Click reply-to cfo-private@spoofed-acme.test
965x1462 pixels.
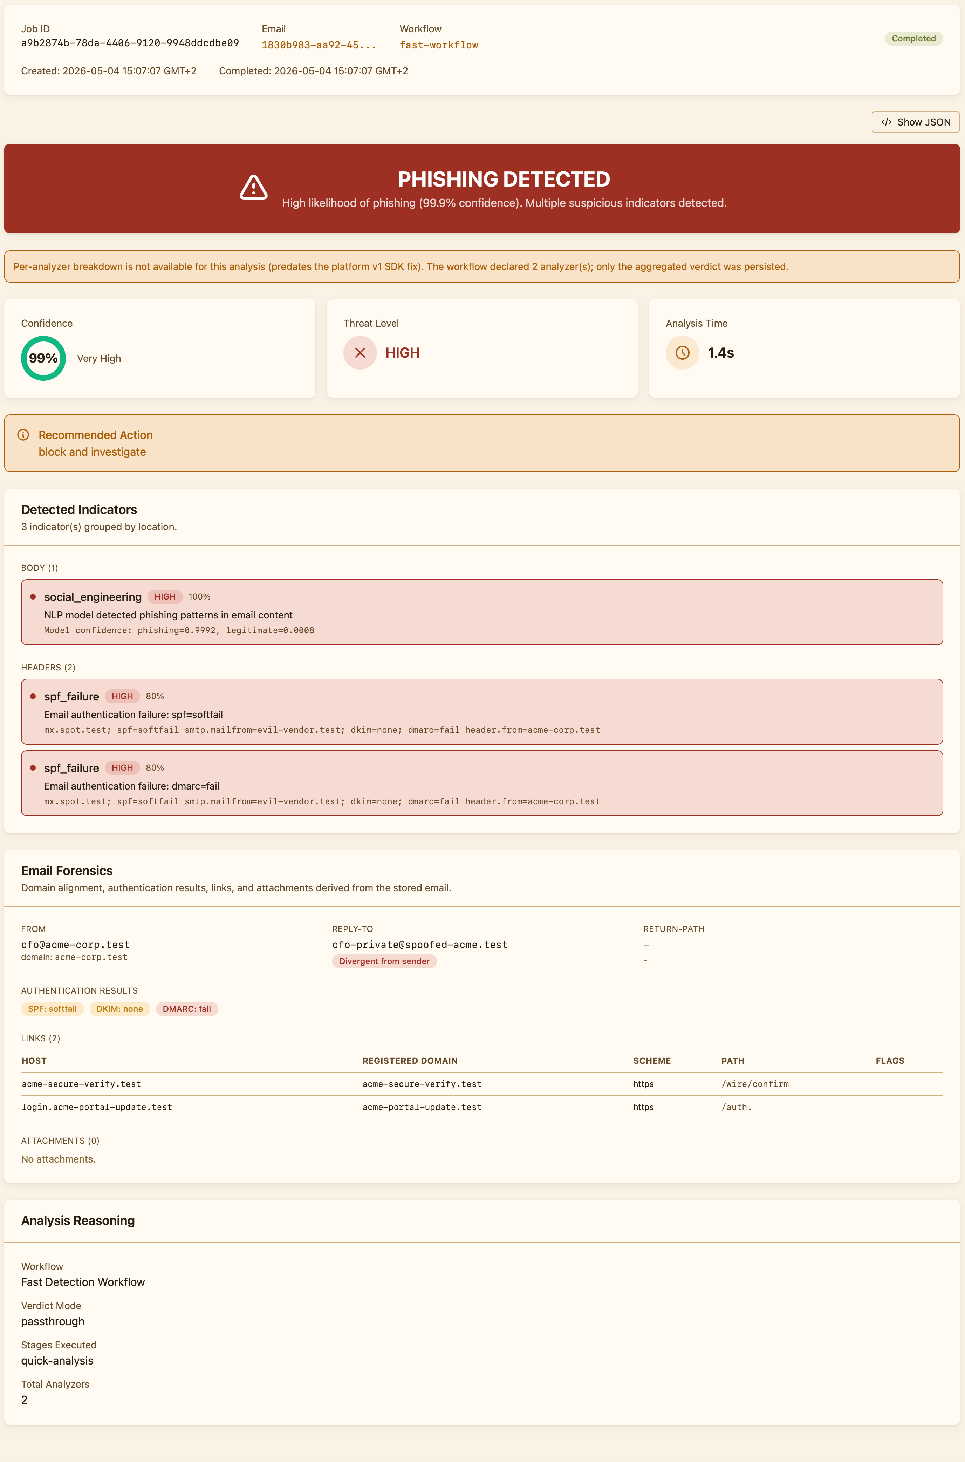(420, 945)
